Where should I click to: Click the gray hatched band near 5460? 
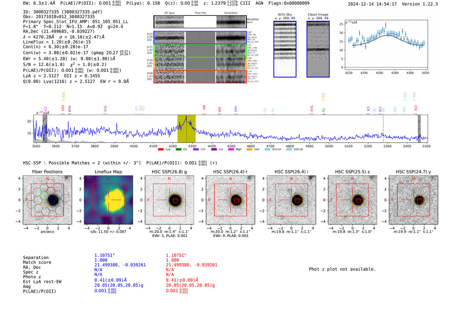tap(419, 128)
